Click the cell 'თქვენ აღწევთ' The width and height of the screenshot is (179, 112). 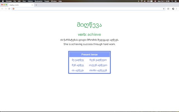98,65
